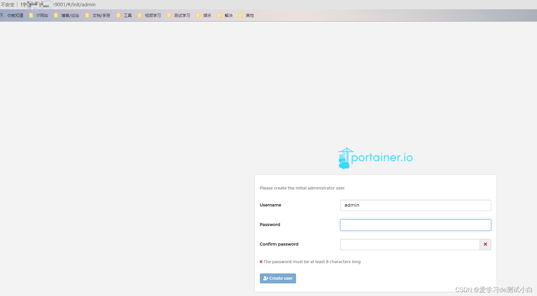Open the IT网站 bookmark folder
Viewport: 537px width, 296px height.
pos(39,16)
